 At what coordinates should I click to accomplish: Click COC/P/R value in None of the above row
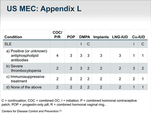(57, 87)
